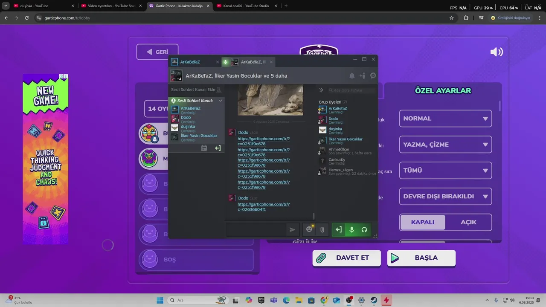Click the BAŞLA start button
Image resolution: width=546 pixels, height=307 pixels.
(x=421, y=258)
